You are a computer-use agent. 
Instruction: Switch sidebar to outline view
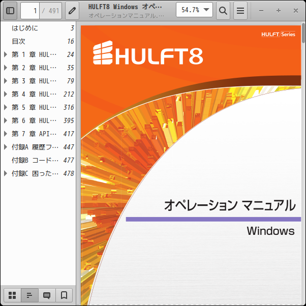click(x=29, y=295)
